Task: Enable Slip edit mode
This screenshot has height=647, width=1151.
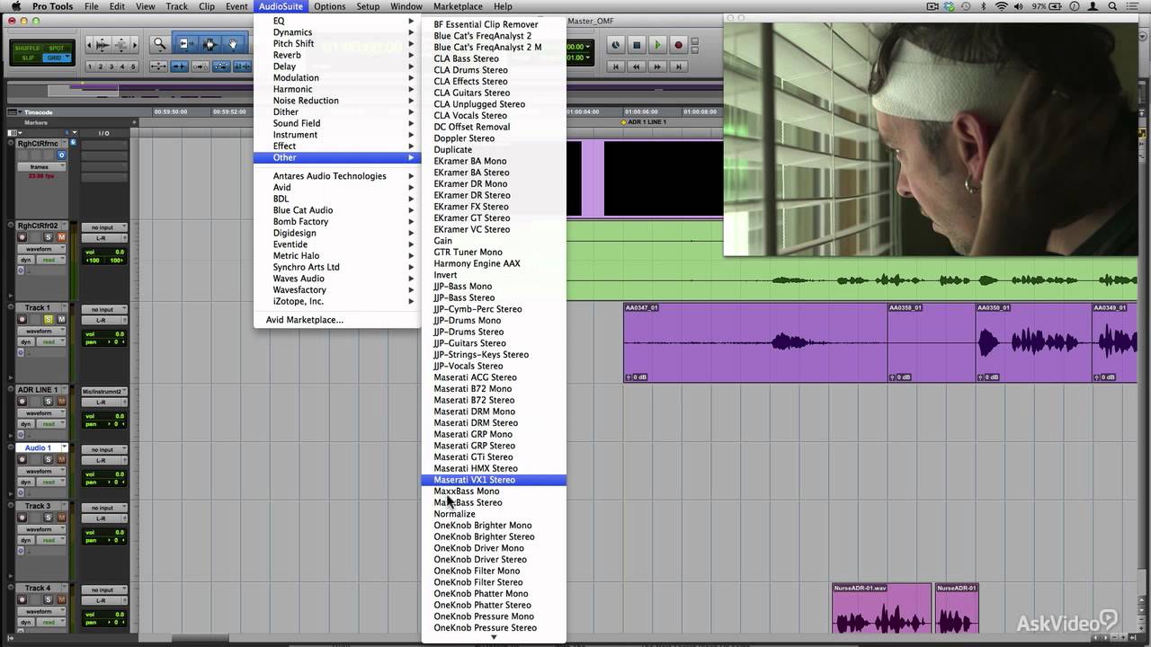Action: (x=29, y=58)
